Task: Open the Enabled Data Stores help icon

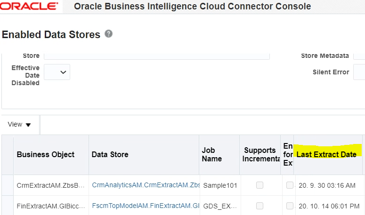Action: tap(108, 34)
